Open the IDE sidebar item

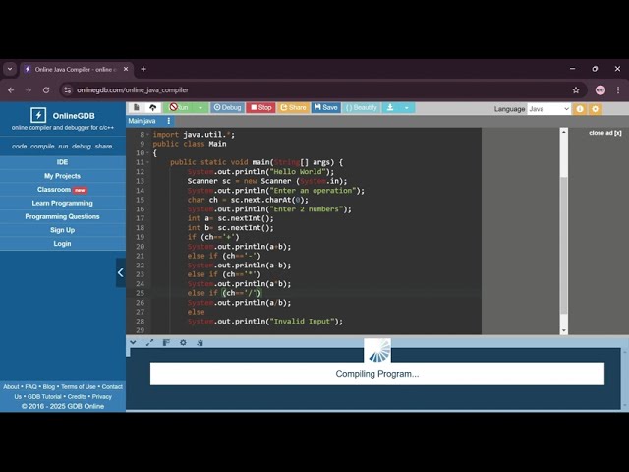62,162
